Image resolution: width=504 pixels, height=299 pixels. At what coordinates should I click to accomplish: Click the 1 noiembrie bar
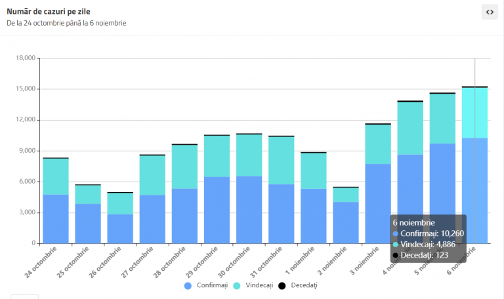coord(314,198)
